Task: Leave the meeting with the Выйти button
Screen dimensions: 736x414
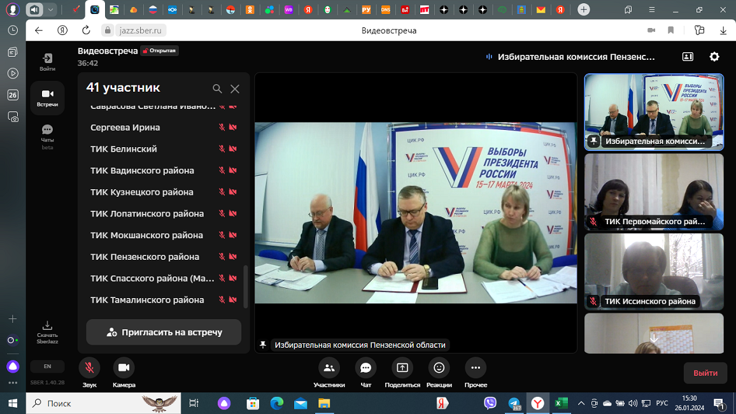Action: [705, 373]
